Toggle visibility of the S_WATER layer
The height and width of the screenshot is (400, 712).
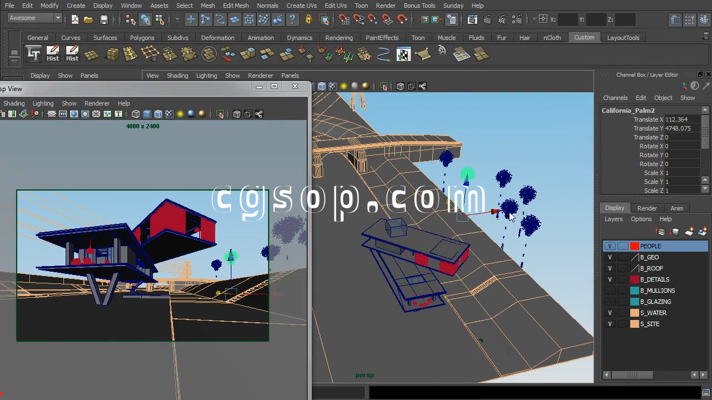coord(610,313)
